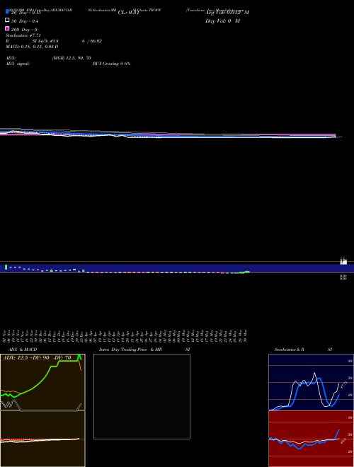Image resolution: width=354 pixels, height=467 pixels.
Task: Click the white 50 Day legend swatch
Action: [7, 21]
